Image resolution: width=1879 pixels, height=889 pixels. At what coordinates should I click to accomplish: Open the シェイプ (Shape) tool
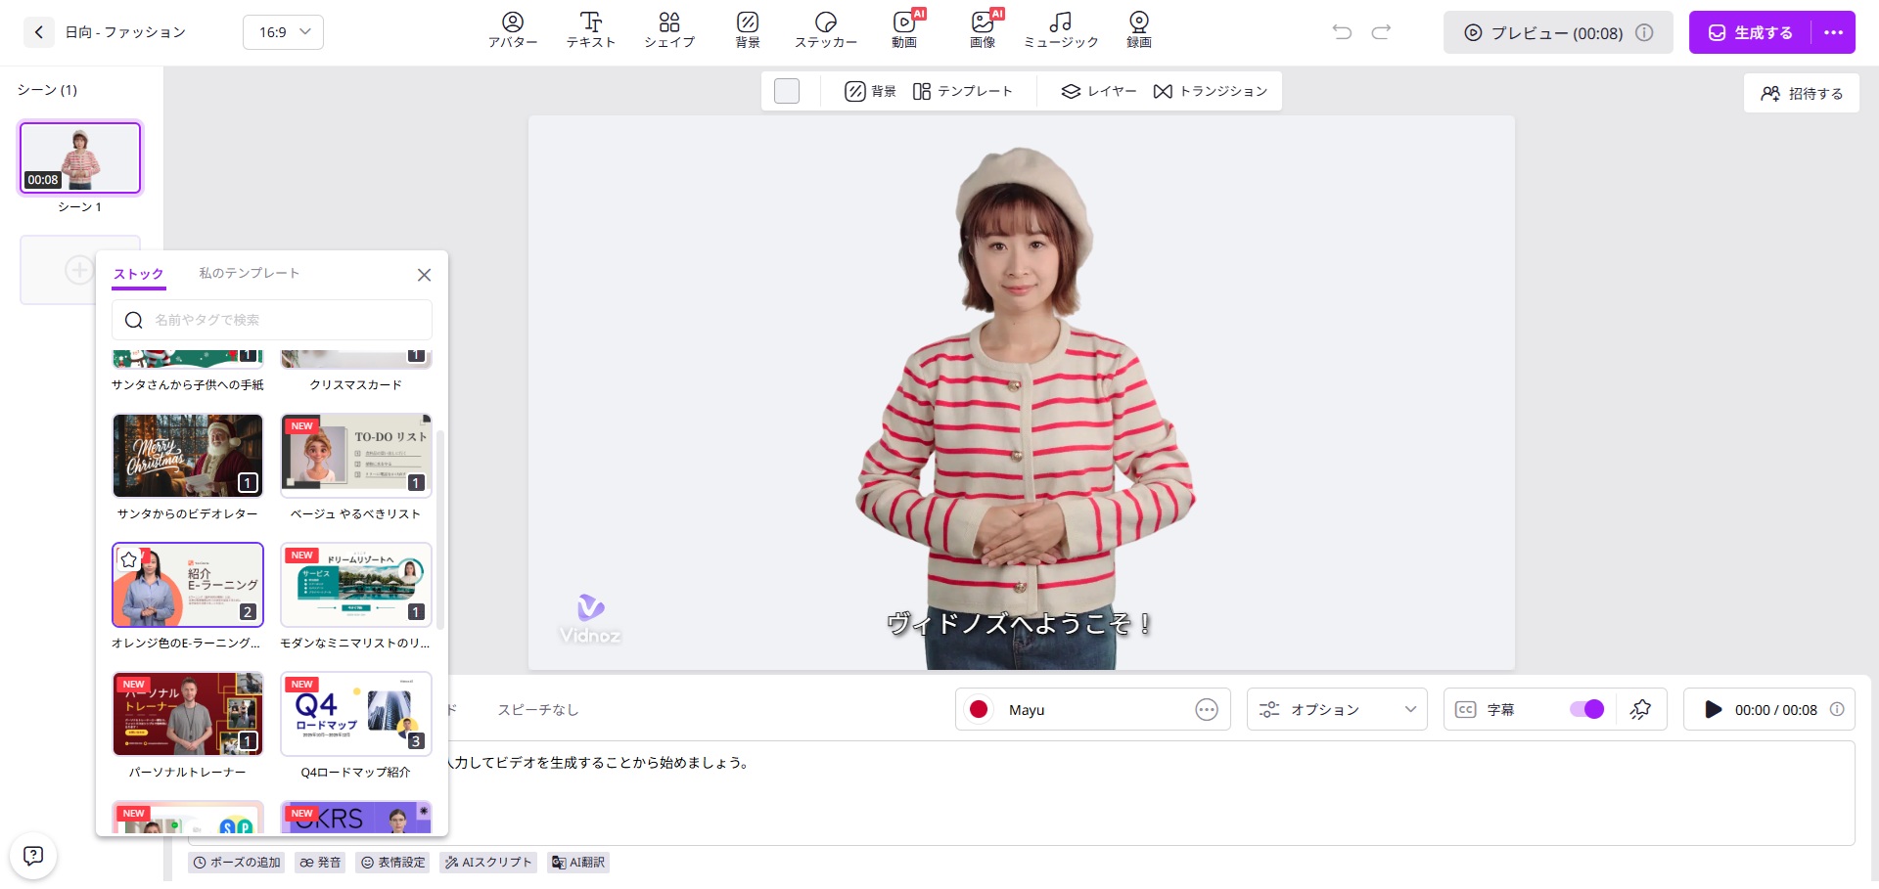[669, 30]
